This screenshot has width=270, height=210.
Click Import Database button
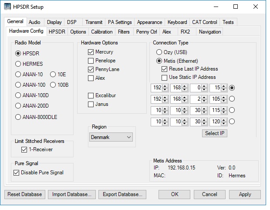coord(72,194)
